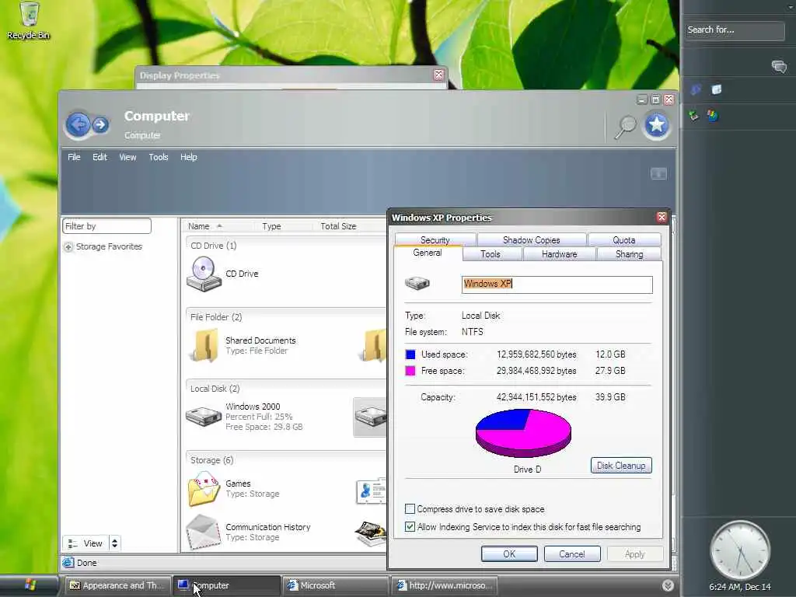796x597 pixels.
Task: Click the magenta Free space swatch
Action: click(x=410, y=371)
